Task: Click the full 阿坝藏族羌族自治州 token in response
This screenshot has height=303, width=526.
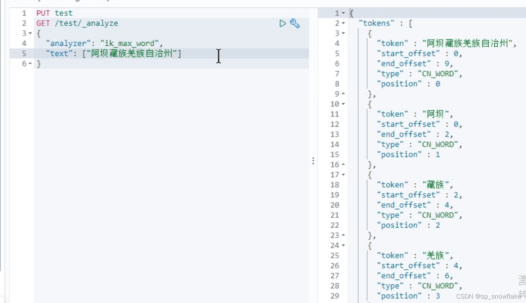Action: tap(467, 43)
